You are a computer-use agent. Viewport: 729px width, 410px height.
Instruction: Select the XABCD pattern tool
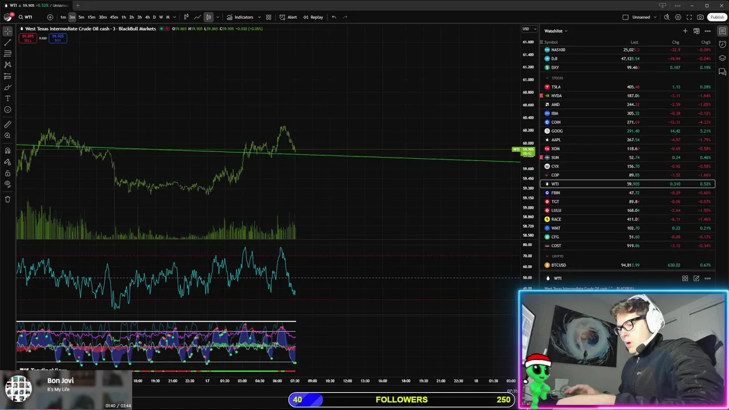coord(7,65)
